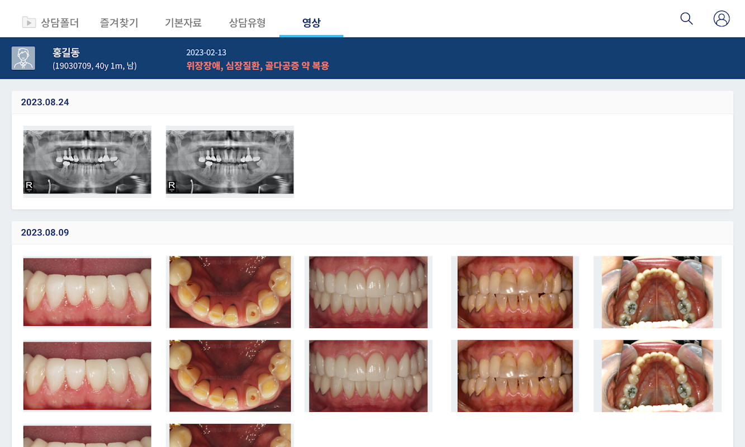Click the 2023.08.09 date section header
Viewport: 745px width, 447px height.
(x=372, y=232)
